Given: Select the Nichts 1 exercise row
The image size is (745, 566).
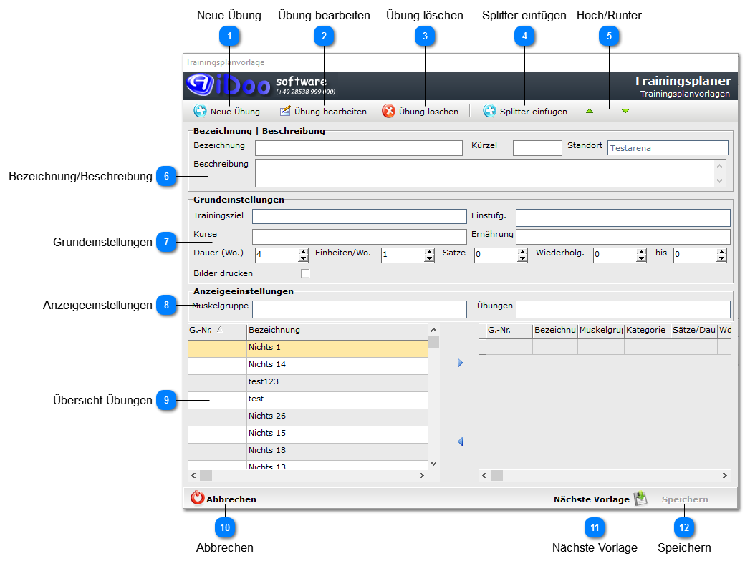Looking at the screenshot, I should point(307,348).
